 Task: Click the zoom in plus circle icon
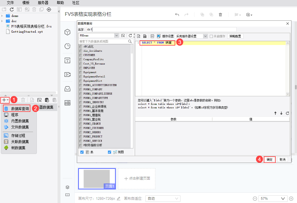pos(291,199)
